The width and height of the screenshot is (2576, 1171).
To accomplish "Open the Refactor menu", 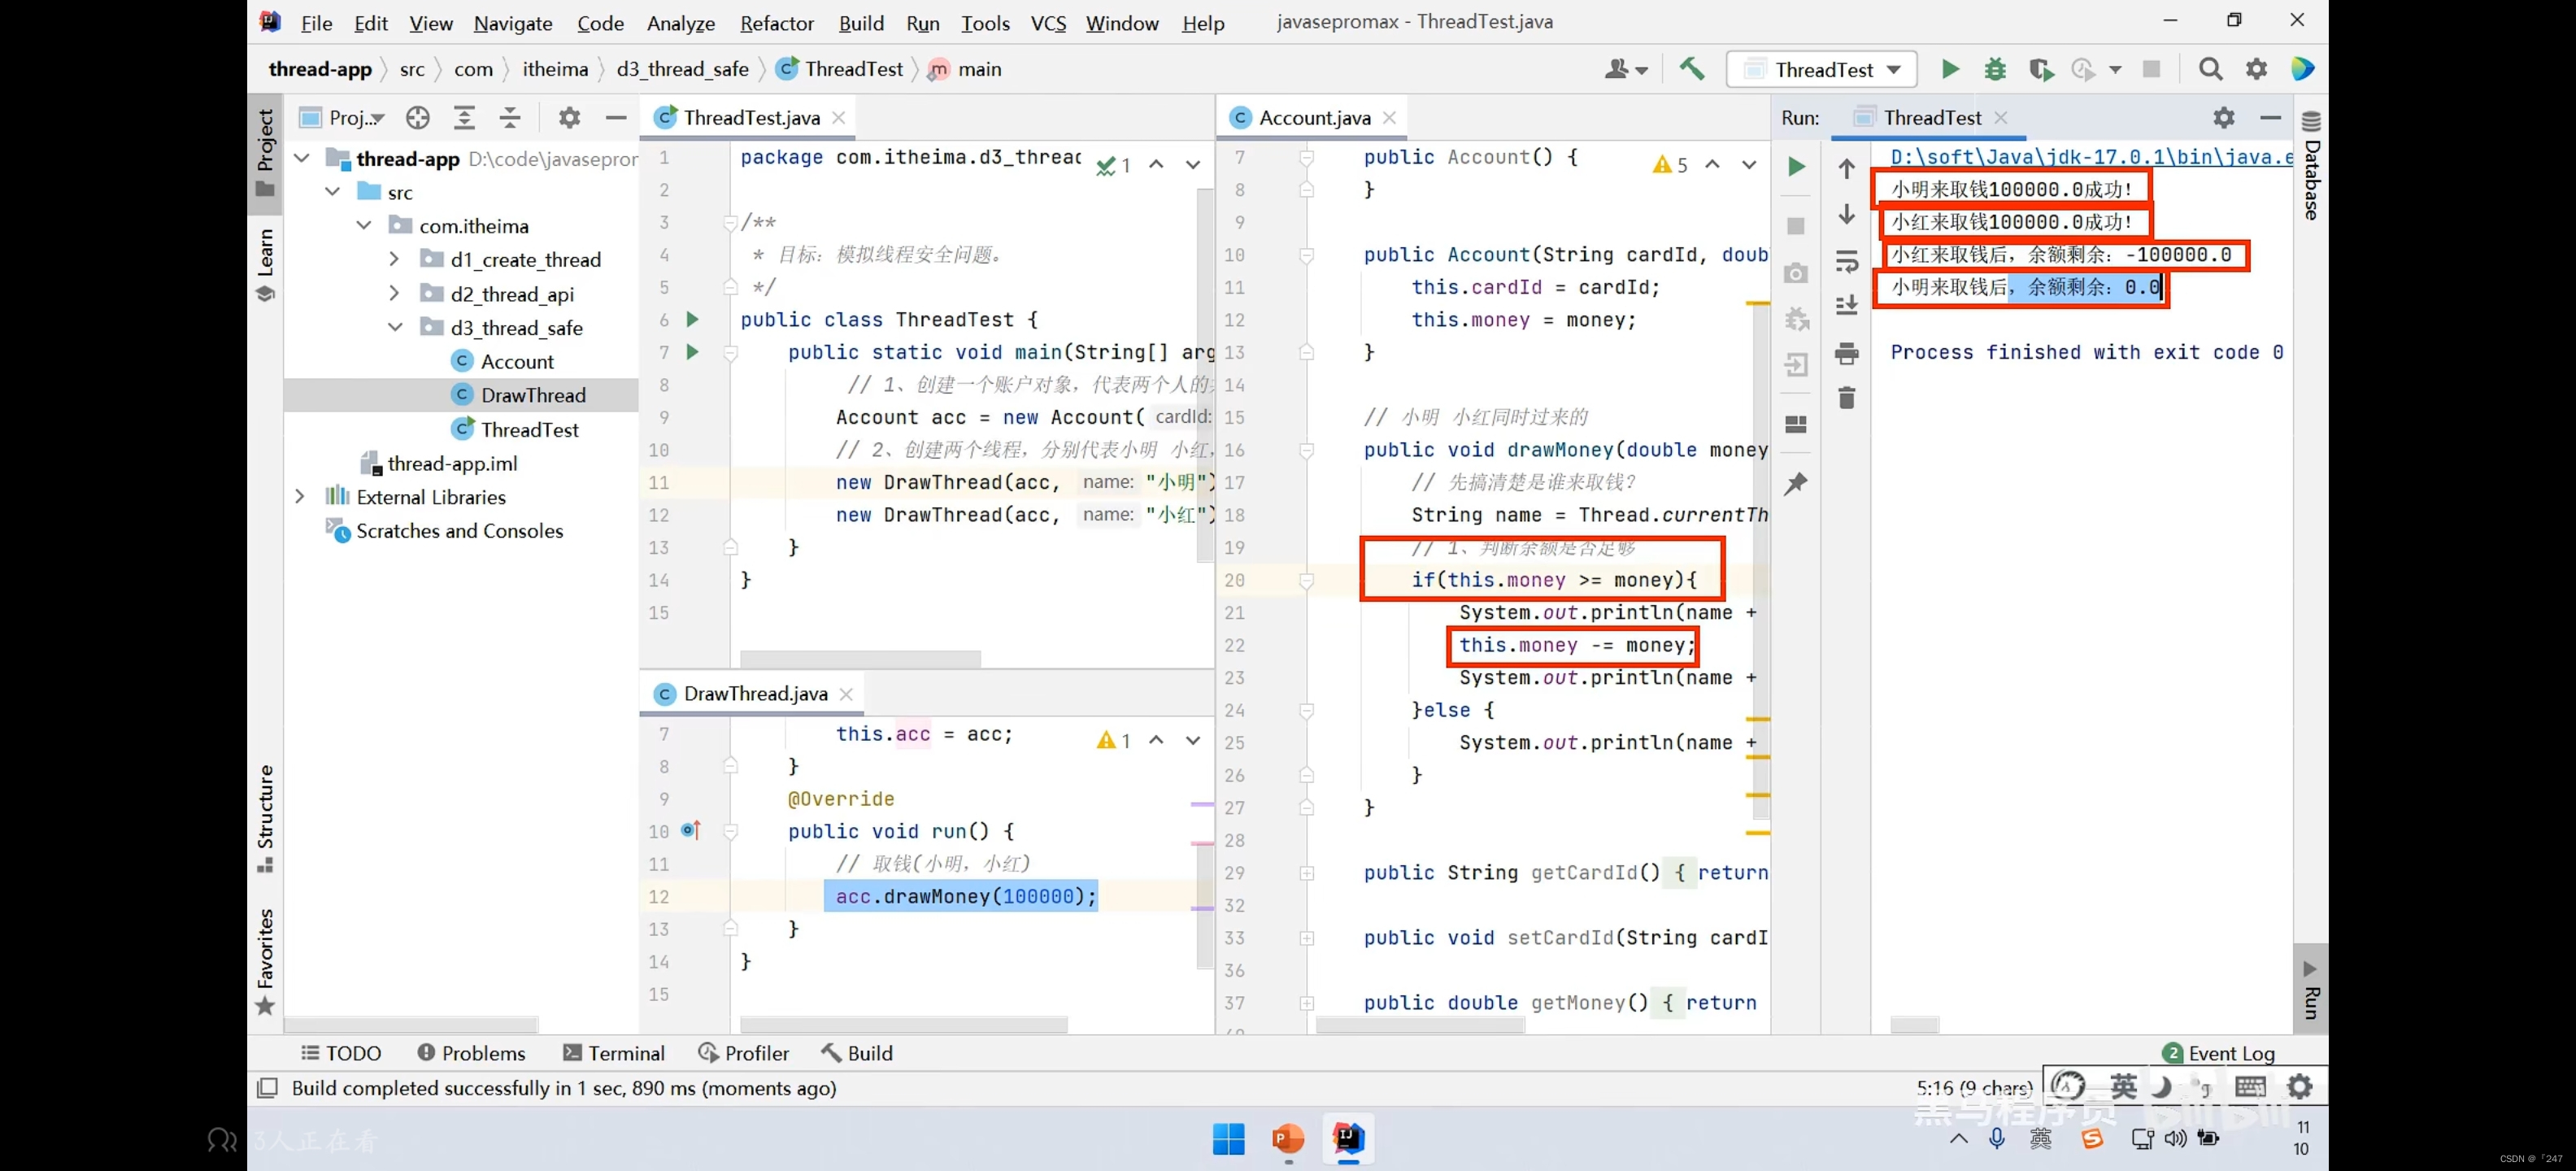I will click(777, 22).
